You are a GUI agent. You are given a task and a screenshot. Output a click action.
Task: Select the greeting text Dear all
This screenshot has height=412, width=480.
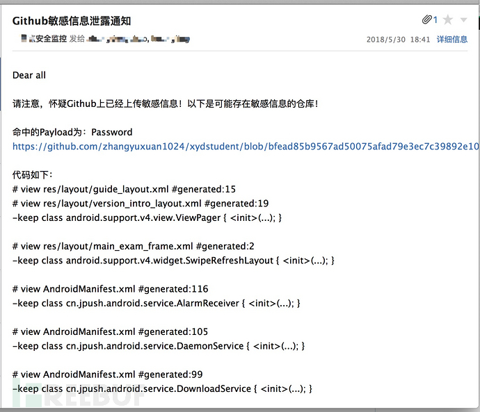pos(29,75)
